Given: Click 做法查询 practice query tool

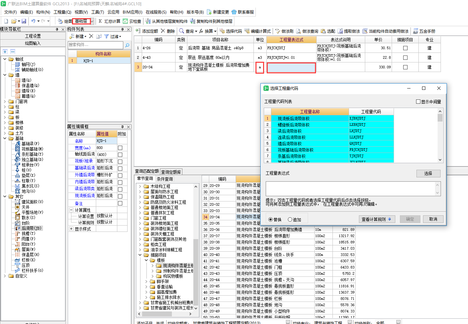Looking at the screenshot, I should point(307,31).
